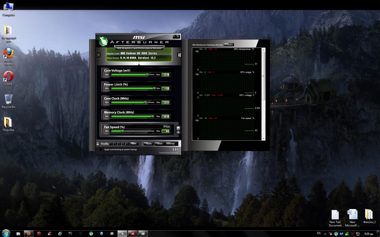Click the Malwarebytes tray icon

(341, 234)
